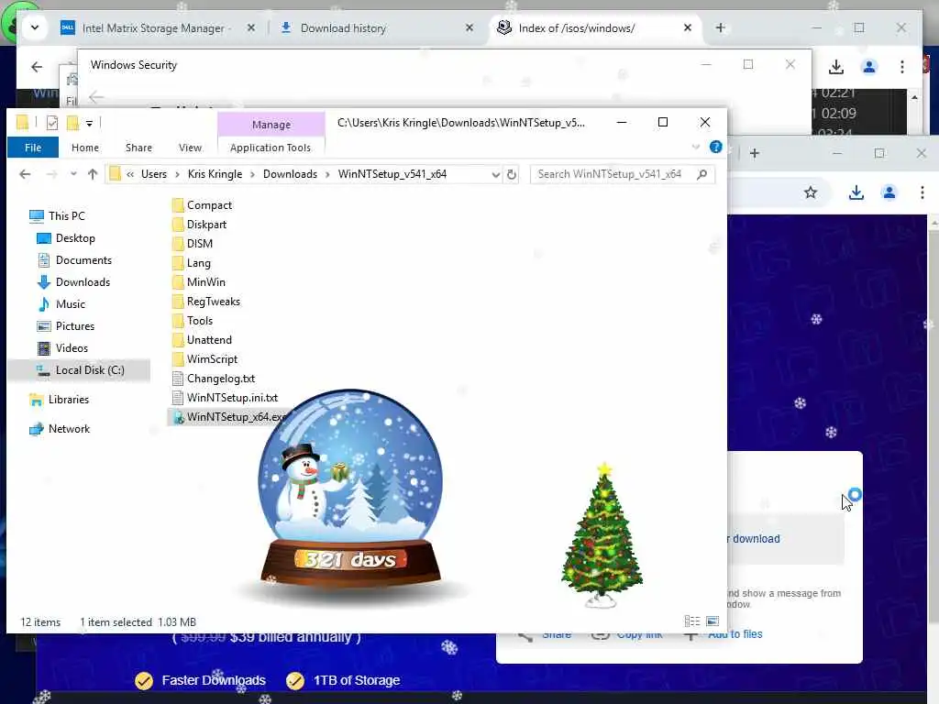Switch to large icons view layout

(x=713, y=621)
